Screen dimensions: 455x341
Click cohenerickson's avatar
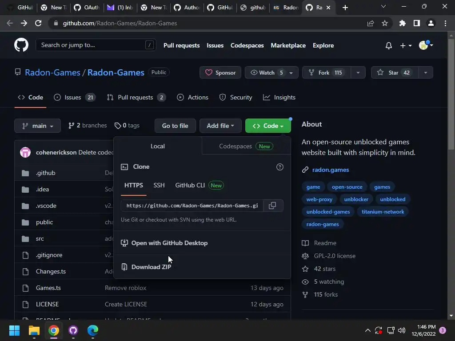[25, 152]
